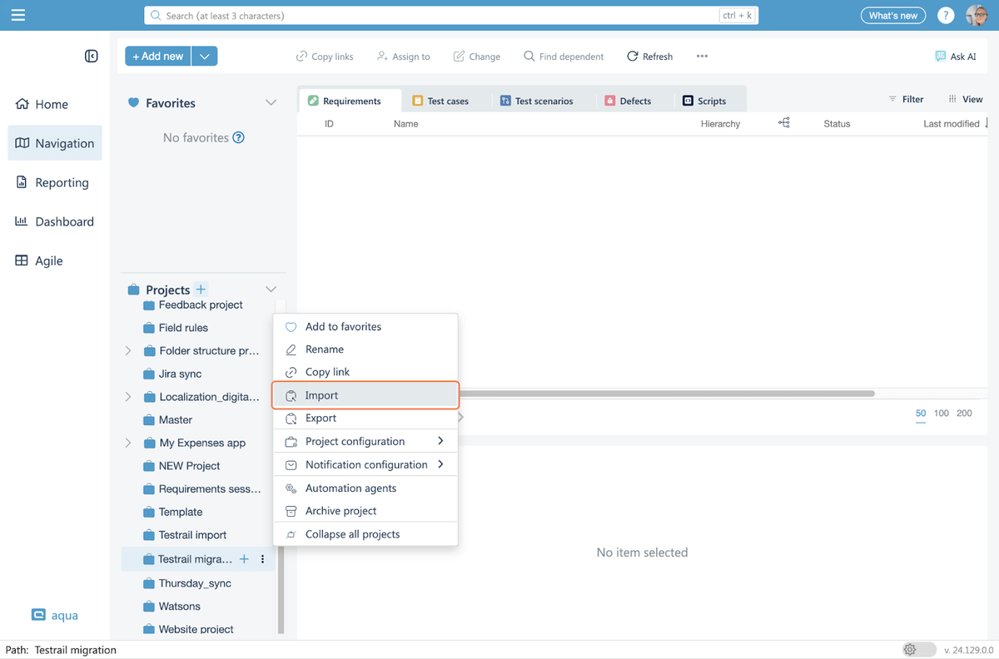Click the What's new button

point(892,16)
